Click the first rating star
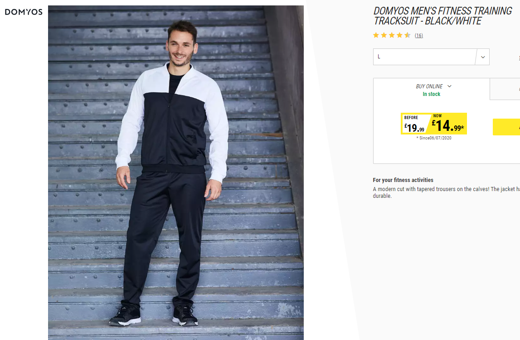The width and height of the screenshot is (520, 340). [x=376, y=35]
